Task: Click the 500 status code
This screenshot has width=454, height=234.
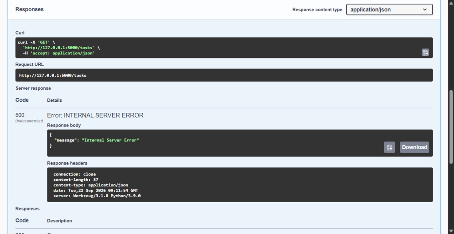Action: 20,115
